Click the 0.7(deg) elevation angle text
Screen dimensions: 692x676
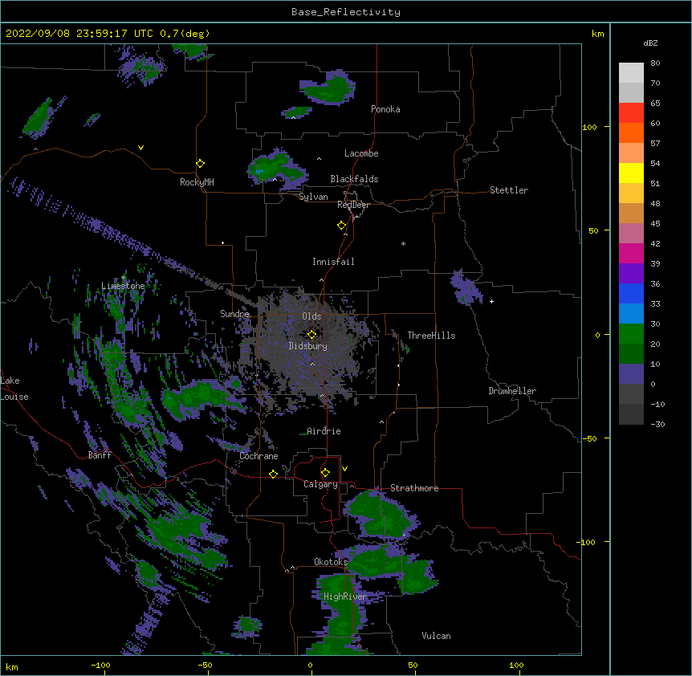(x=185, y=34)
